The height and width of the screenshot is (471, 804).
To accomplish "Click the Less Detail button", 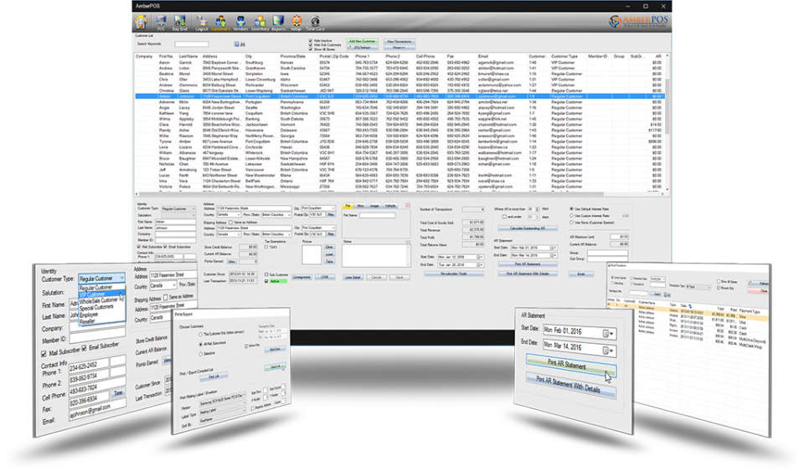I will [353, 278].
